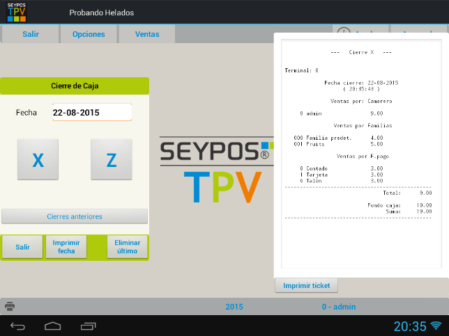Viewport: 449px width, 336px height.
Task: Open the Salir menu tab
Action: pyautogui.click(x=31, y=34)
